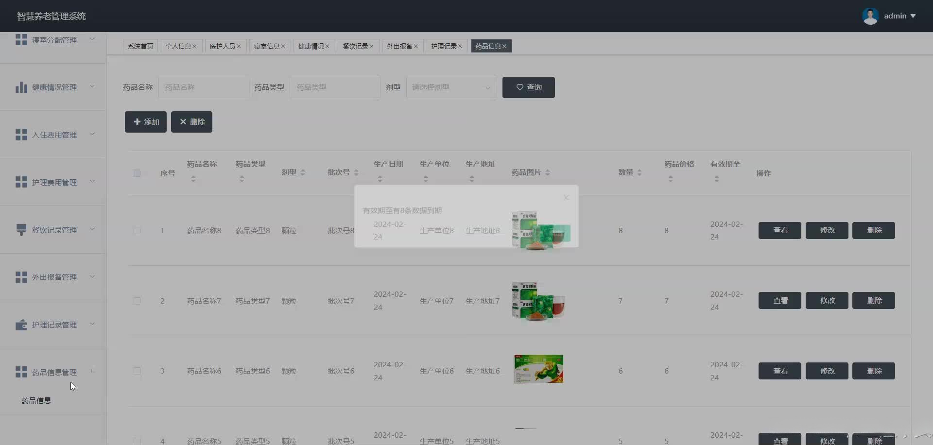The image size is (933, 445).
Task: Open the 请选择剂型 dropdown
Action: click(450, 87)
